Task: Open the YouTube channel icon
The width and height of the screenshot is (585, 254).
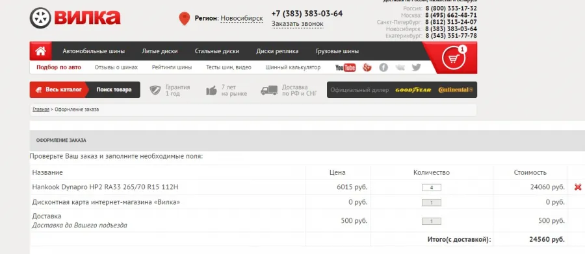Action: 346,67
